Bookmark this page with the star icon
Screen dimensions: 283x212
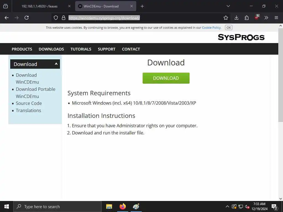tap(226, 18)
